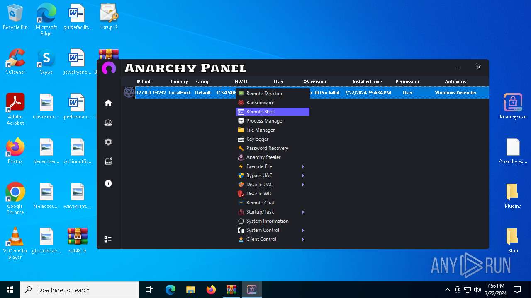Image resolution: width=531 pixels, height=298 pixels.
Task: Select the Recycle Bin icon
Action: tap(15, 17)
